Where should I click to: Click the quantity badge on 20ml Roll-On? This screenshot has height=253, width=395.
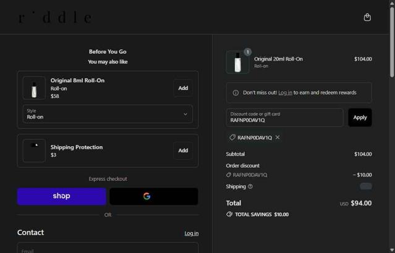pyautogui.click(x=248, y=52)
